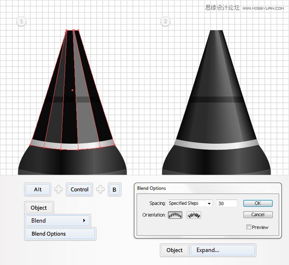Click the steps value field showing 30
Screen dimensions: 289x265
(226, 203)
